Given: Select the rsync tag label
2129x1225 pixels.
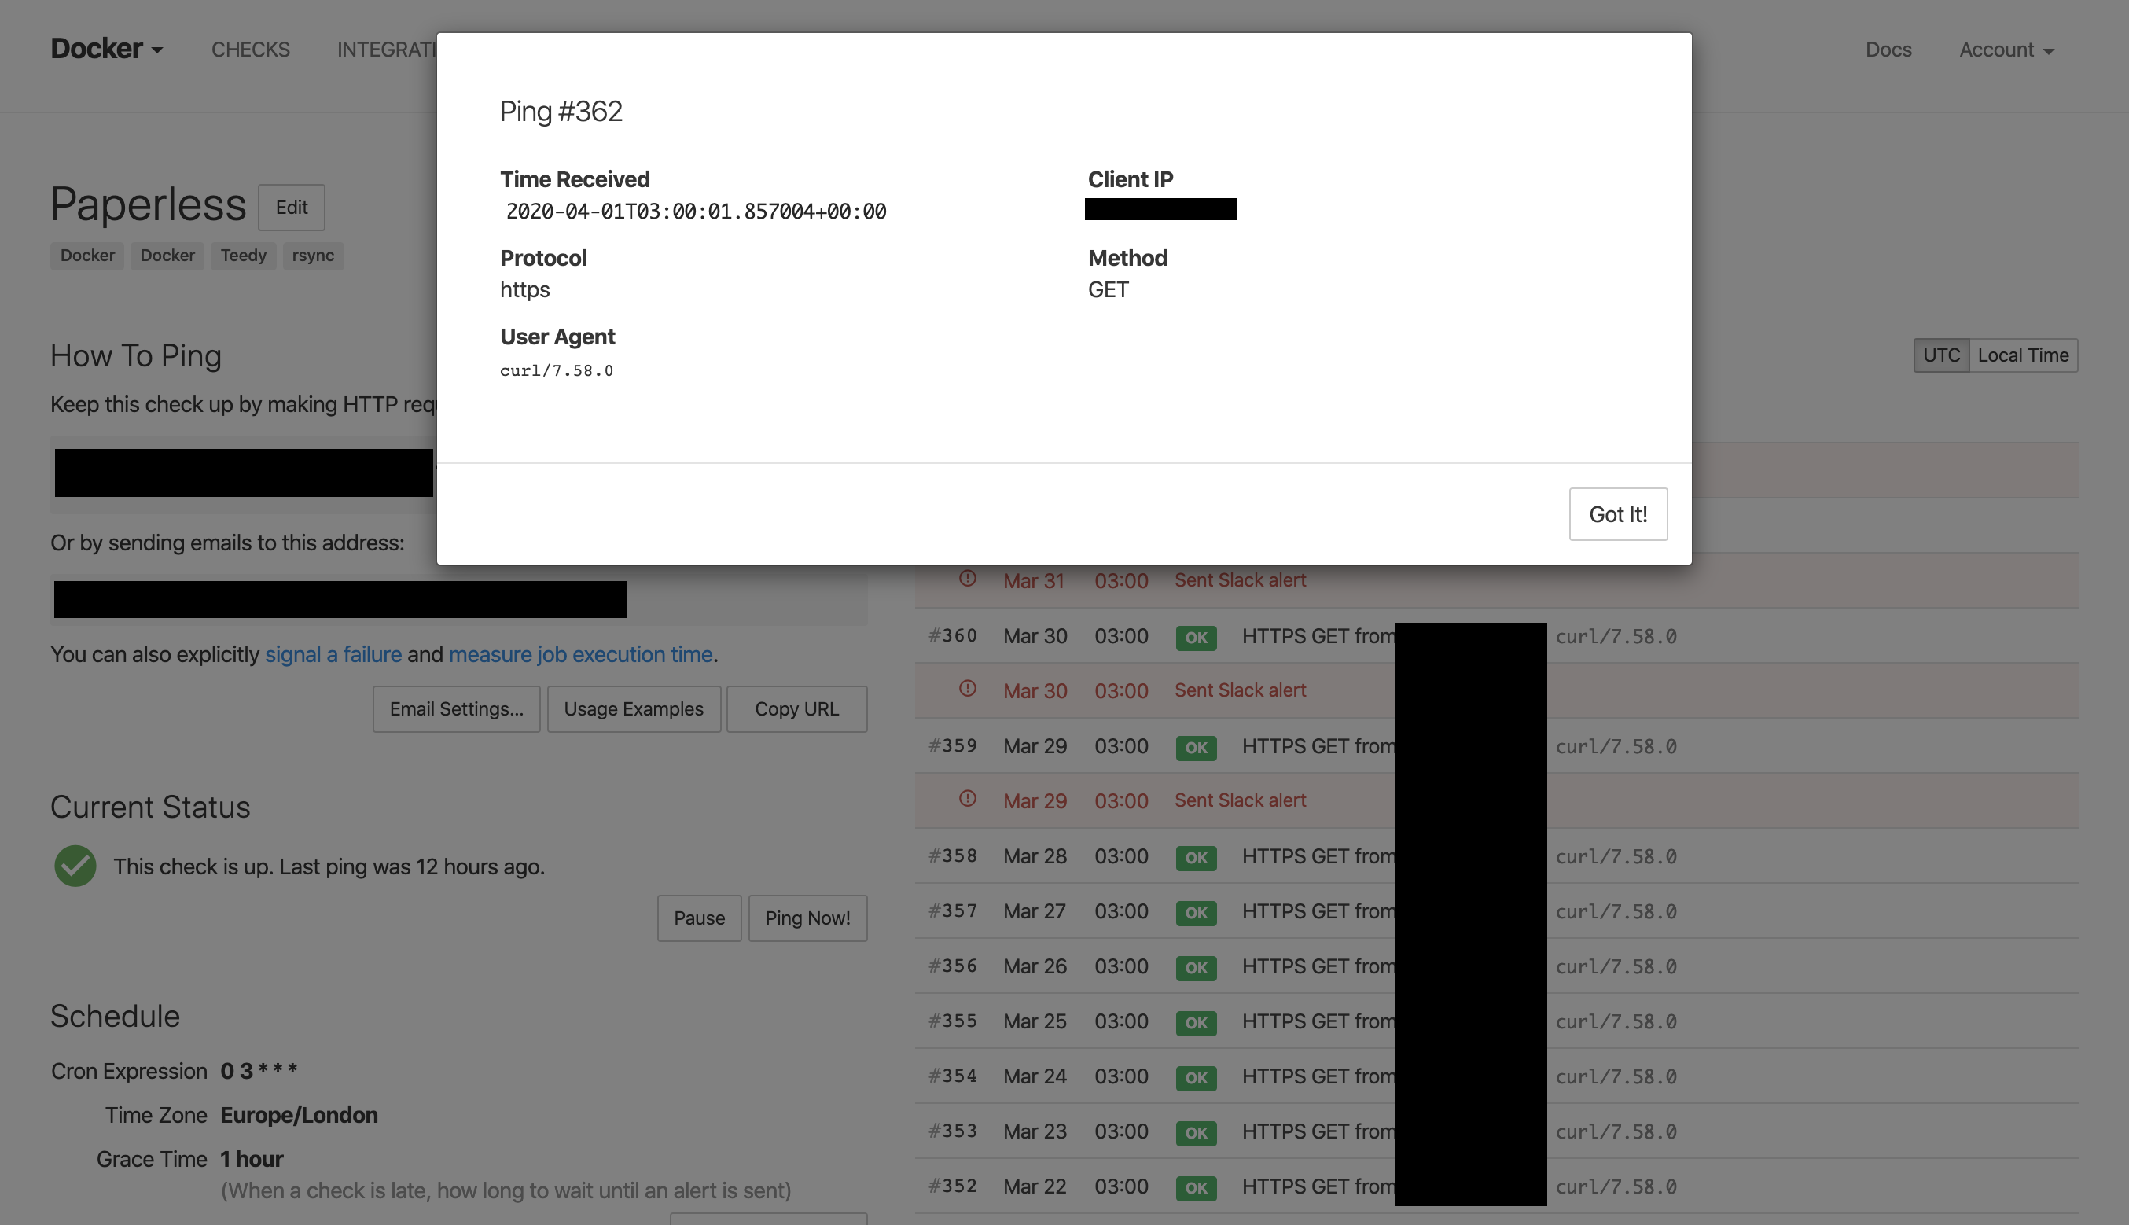Looking at the screenshot, I should coord(313,256).
